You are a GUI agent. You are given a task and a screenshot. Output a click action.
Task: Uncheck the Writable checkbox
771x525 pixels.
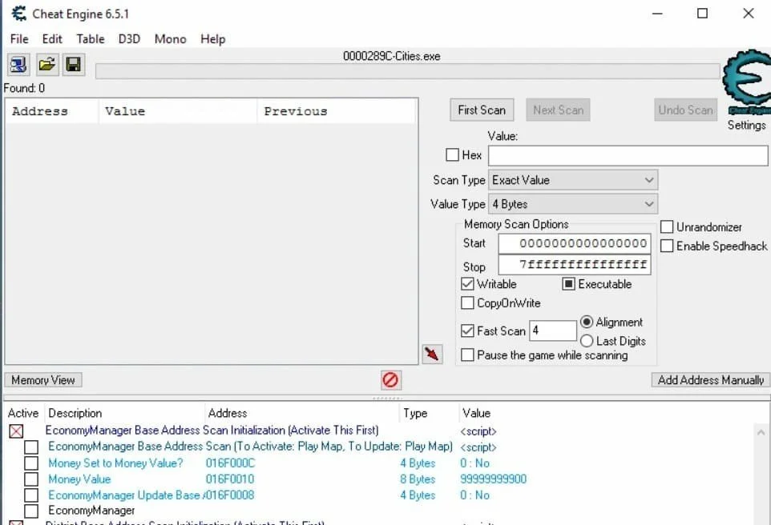[467, 284]
